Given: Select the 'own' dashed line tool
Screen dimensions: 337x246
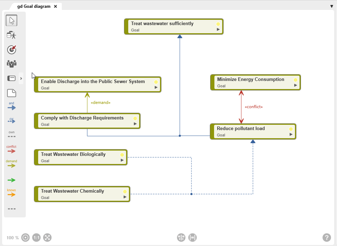Looking at the screenshot, I should [11, 134].
